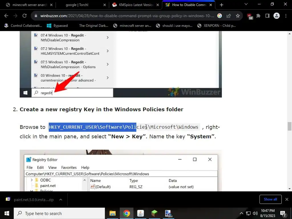Click scrollbar up arrow
This screenshot has width=292, height=219.
coord(289,34)
